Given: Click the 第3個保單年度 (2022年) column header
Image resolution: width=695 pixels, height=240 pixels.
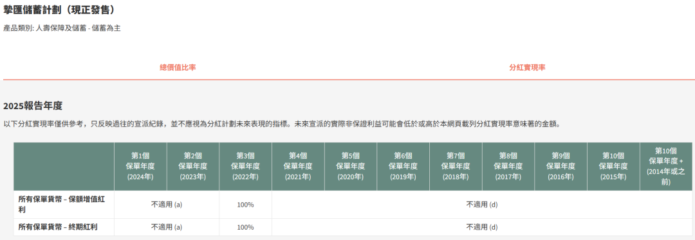Looking at the screenshot, I should (245, 166).
